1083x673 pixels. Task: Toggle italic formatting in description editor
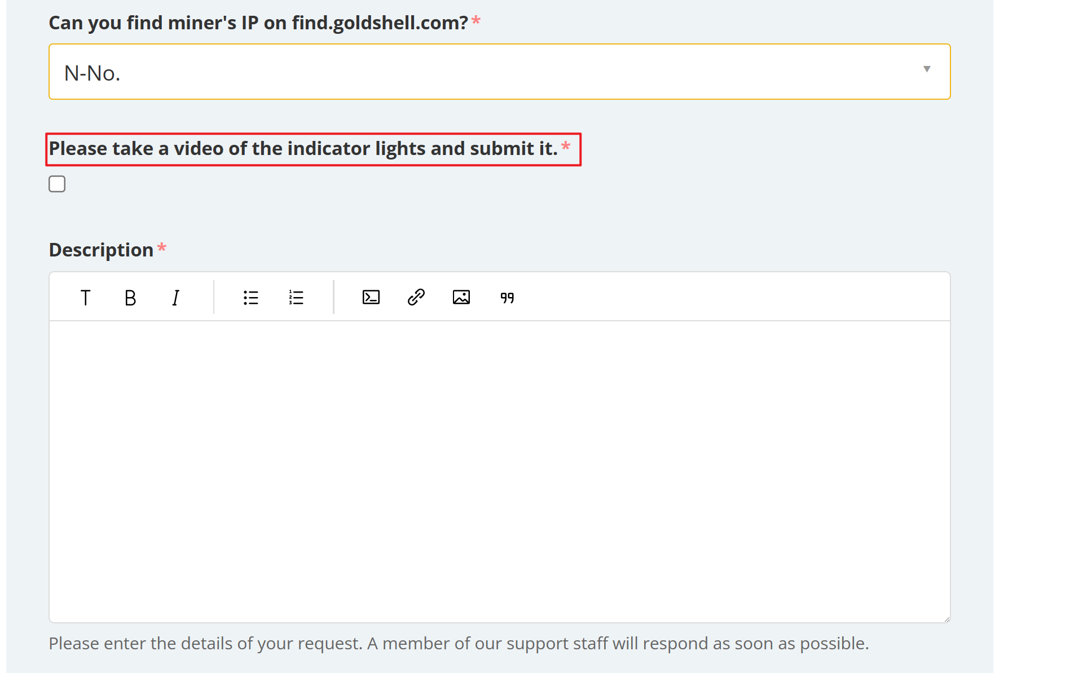[175, 297]
